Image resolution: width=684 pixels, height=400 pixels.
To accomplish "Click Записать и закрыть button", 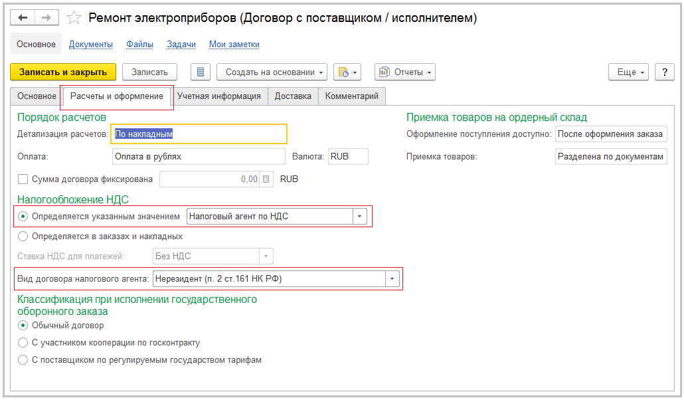I will point(63,72).
